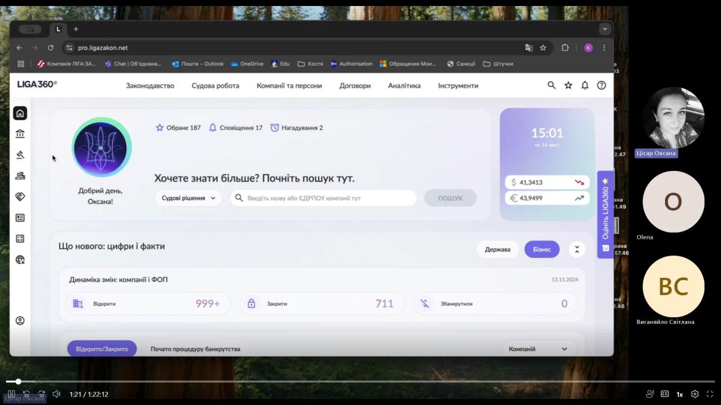Click Цісар Оксана participant thumbnail
721x405 pixels.
click(673, 118)
